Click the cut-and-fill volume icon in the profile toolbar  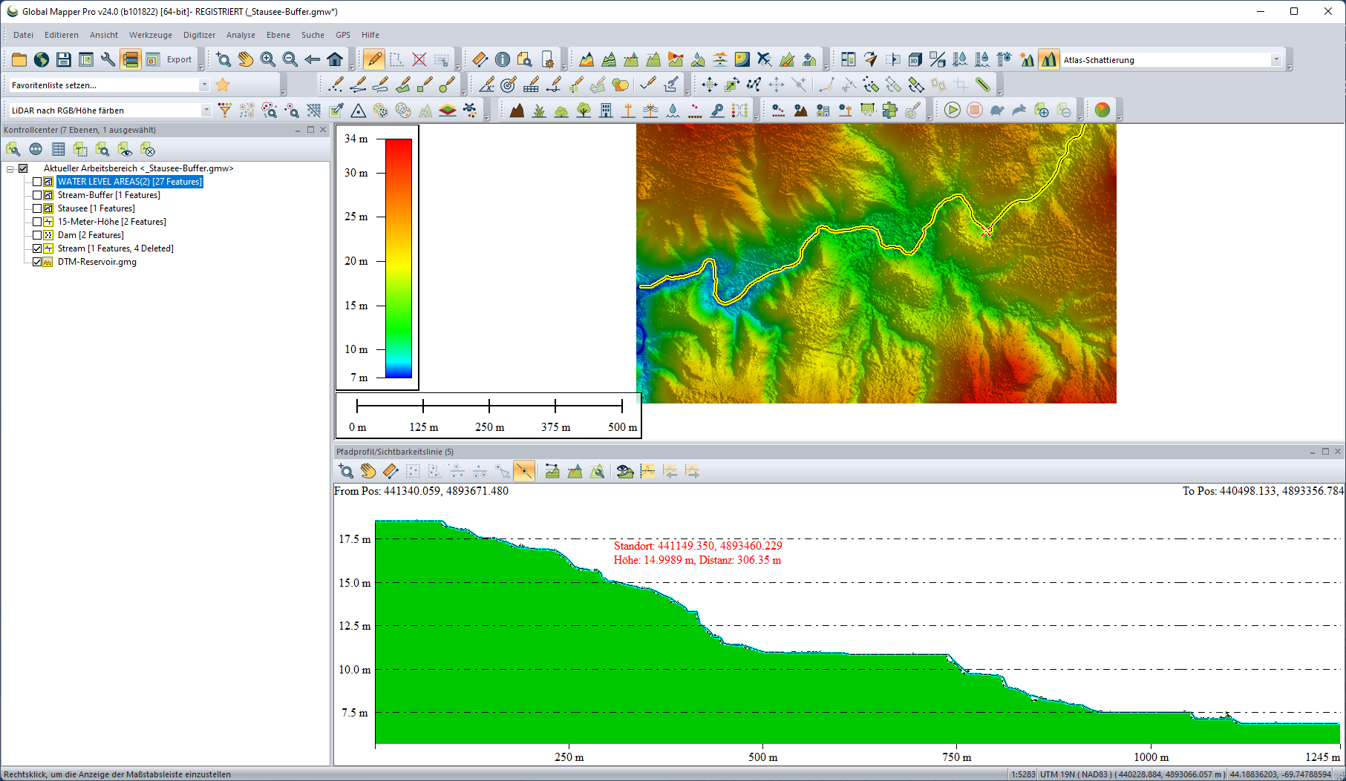tap(575, 471)
